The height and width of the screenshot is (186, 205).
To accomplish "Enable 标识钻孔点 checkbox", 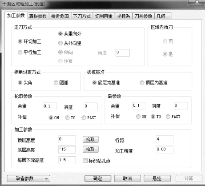I will pos(85,161).
